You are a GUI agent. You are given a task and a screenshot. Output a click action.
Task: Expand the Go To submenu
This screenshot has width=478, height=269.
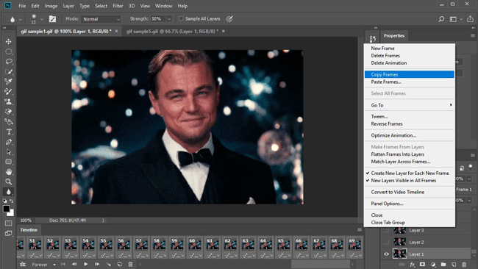pos(410,105)
